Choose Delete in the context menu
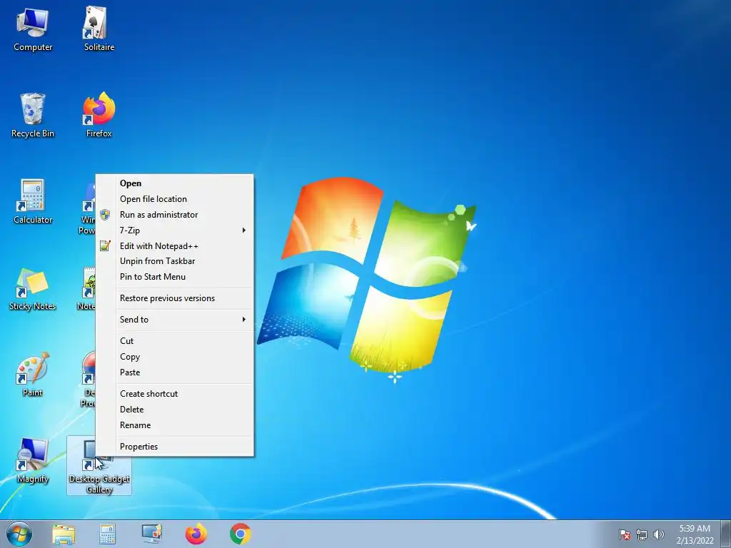731x548 pixels. click(176, 410)
